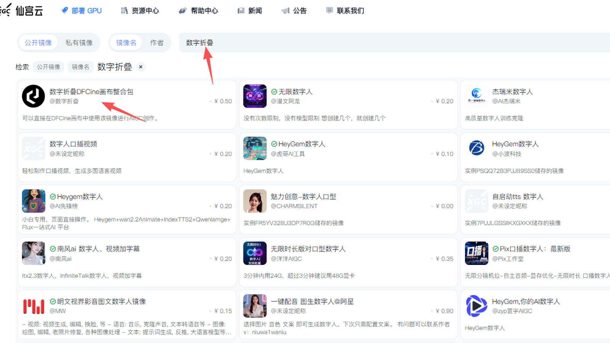Open 自启动tts 数字人 placeholder avatar

[x=477, y=201]
